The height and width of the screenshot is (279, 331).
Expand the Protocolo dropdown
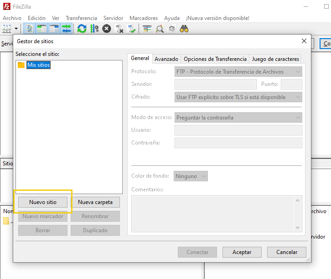pos(238,72)
